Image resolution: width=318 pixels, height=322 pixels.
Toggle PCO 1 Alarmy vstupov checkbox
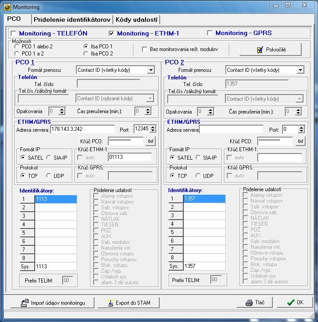coord(96,196)
